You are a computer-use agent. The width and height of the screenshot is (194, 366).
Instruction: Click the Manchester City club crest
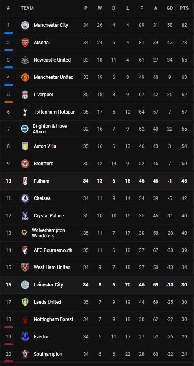[25, 25]
